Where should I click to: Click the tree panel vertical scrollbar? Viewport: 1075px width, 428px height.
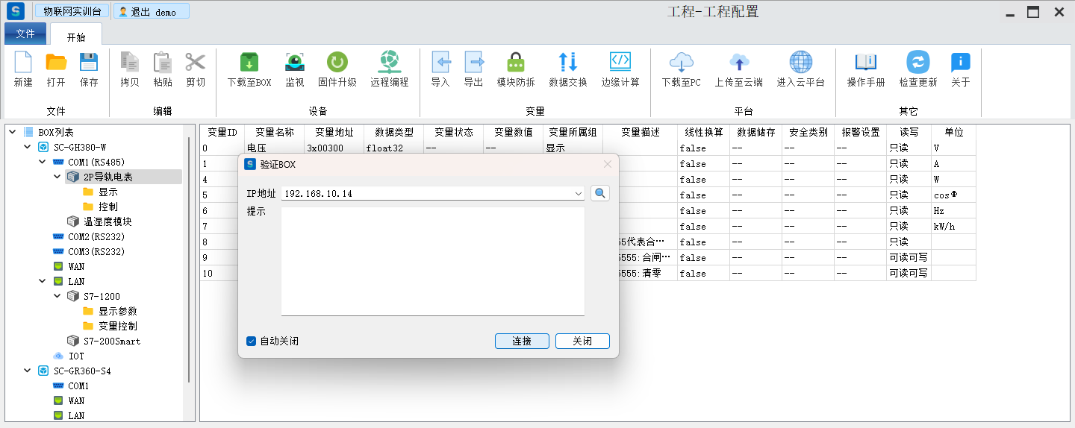coord(190,261)
